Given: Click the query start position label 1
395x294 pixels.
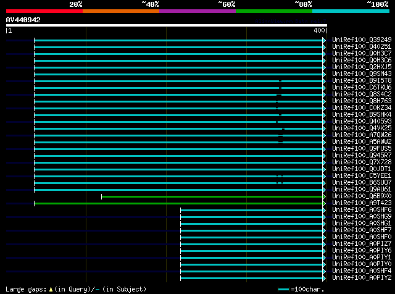Looking at the screenshot, I should click(10, 30).
